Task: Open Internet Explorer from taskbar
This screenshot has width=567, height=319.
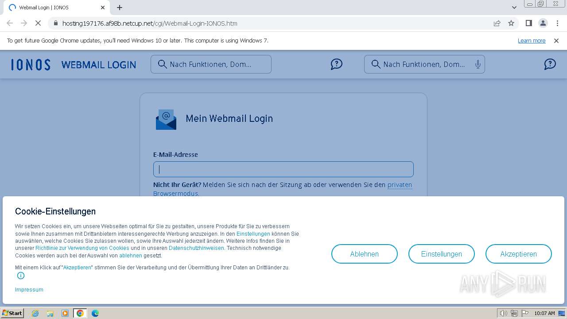Action: [x=35, y=313]
